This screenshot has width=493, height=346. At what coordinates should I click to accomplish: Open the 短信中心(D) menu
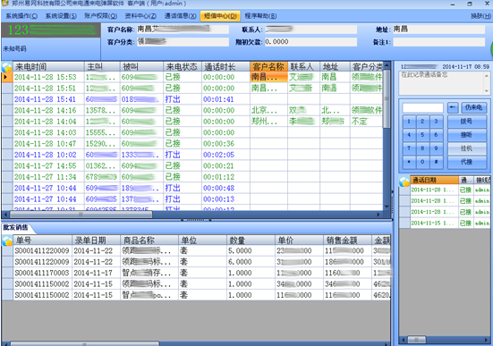[x=220, y=16]
